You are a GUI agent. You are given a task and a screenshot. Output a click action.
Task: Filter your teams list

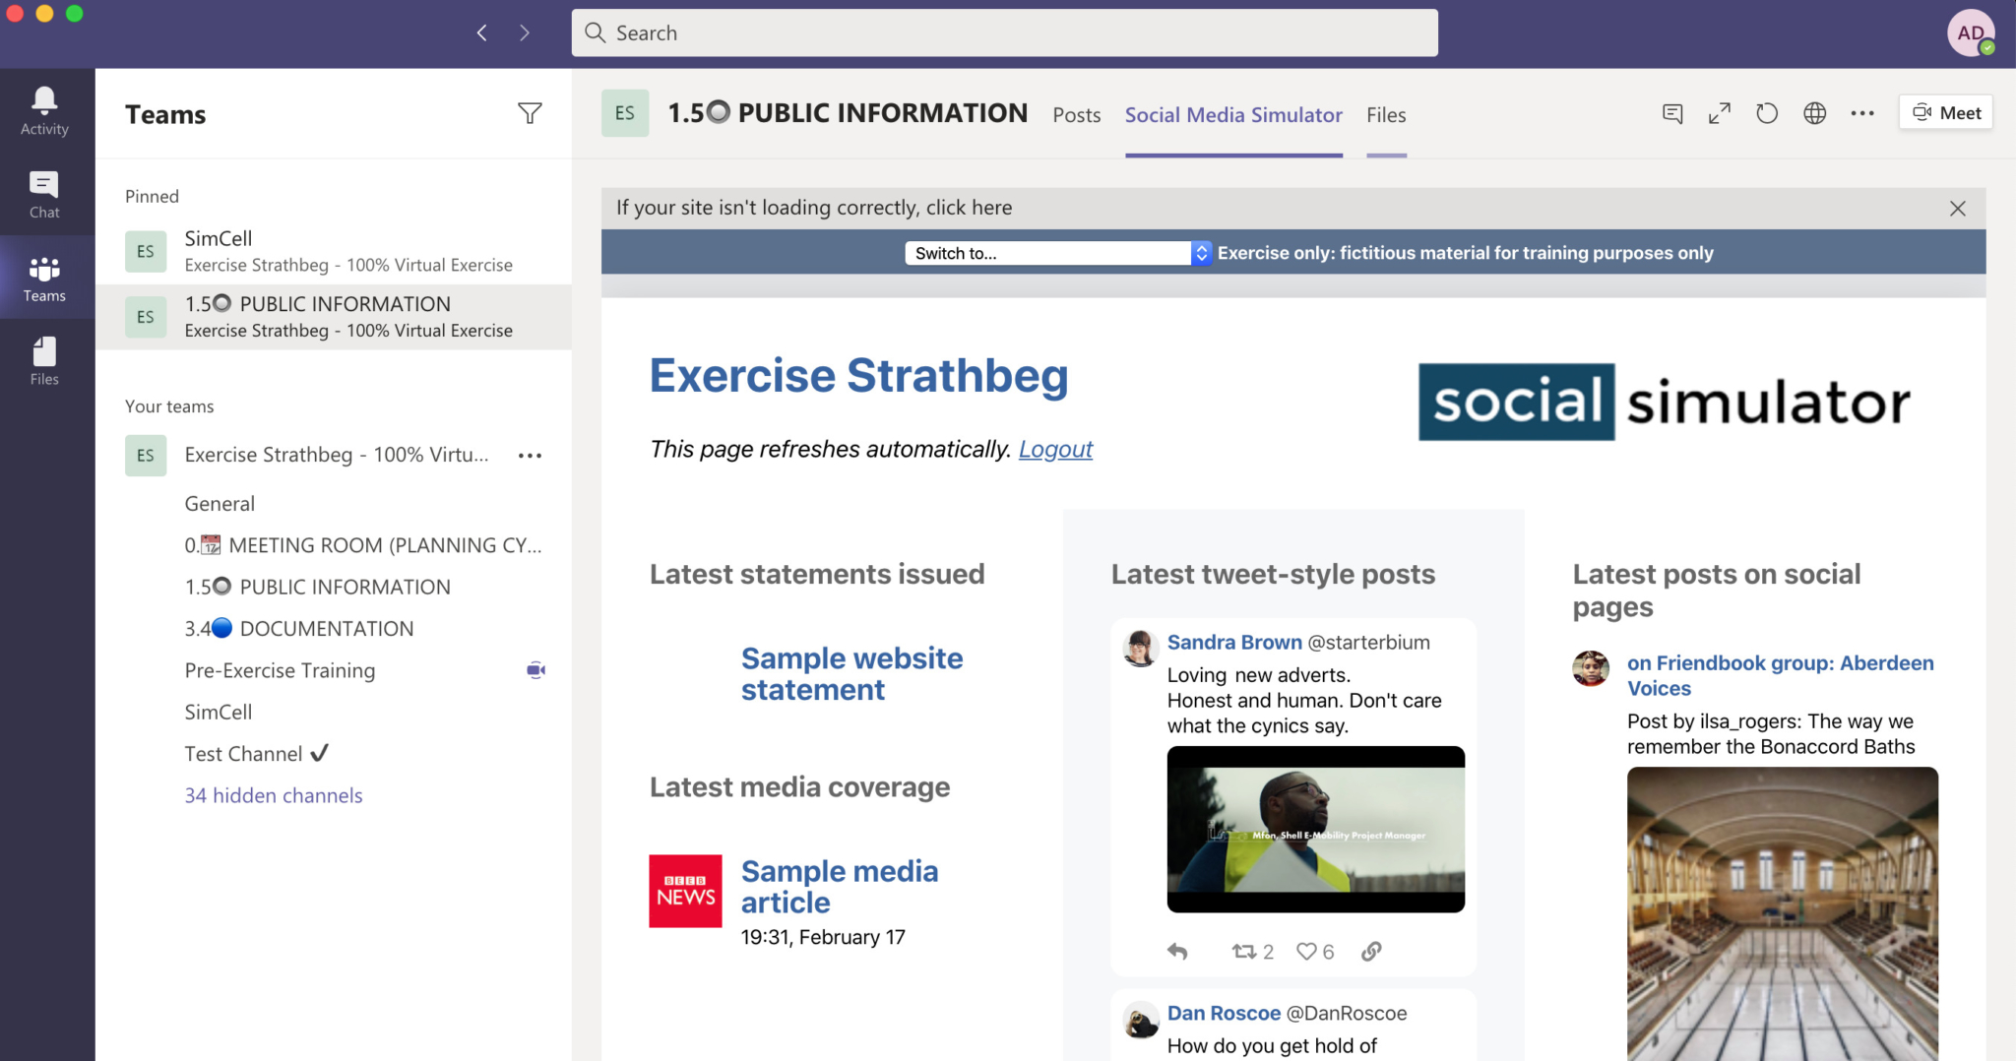[530, 113]
